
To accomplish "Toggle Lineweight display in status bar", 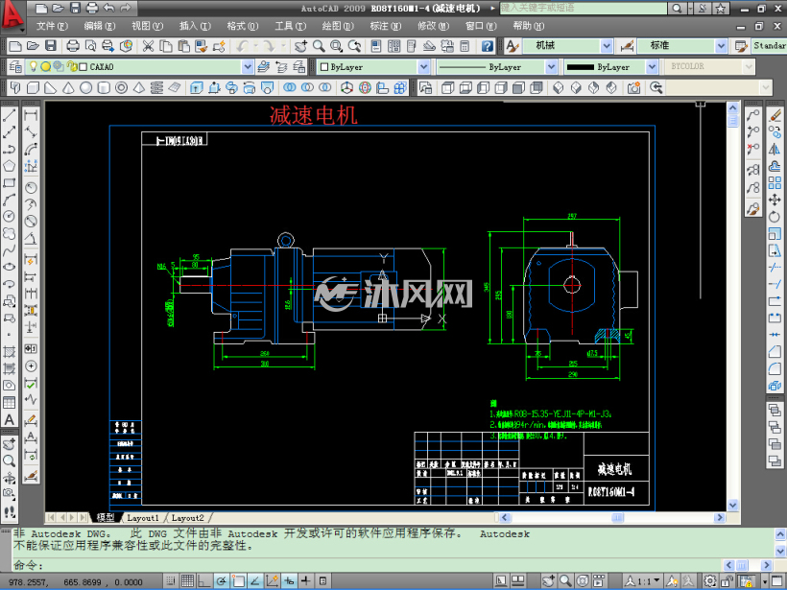I will 305,581.
